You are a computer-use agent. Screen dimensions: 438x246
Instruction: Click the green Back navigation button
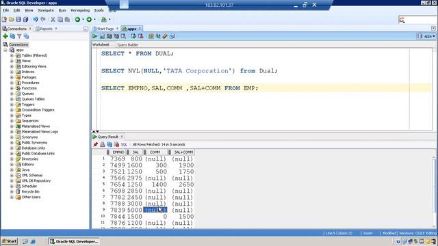pyautogui.click(x=77, y=19)
